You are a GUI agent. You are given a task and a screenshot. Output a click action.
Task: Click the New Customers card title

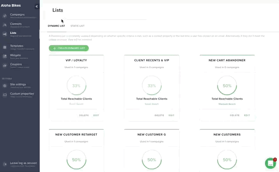pos(227,134)
